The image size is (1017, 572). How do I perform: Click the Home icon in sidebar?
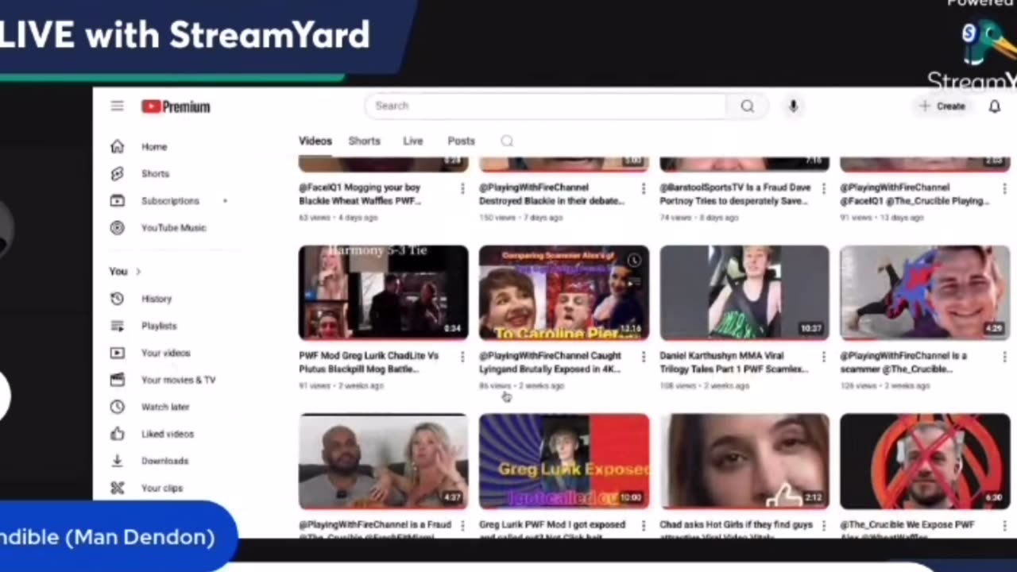(x=118, y=146)
